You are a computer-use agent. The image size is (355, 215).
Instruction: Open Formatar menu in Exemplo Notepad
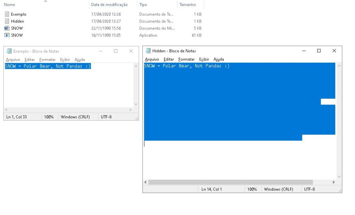pyautogui.click(x=47, y=60)
